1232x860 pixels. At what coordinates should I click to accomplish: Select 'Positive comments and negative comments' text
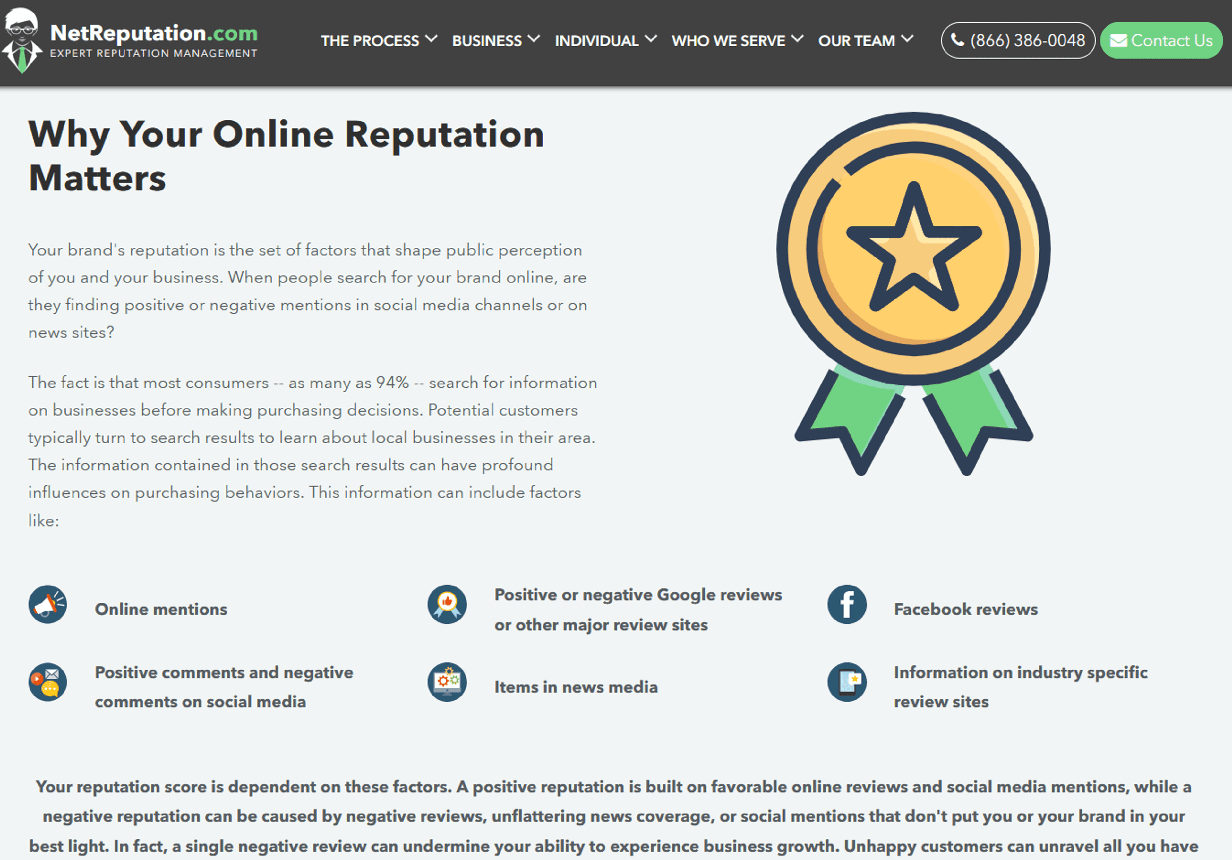(x=224, y=687)
